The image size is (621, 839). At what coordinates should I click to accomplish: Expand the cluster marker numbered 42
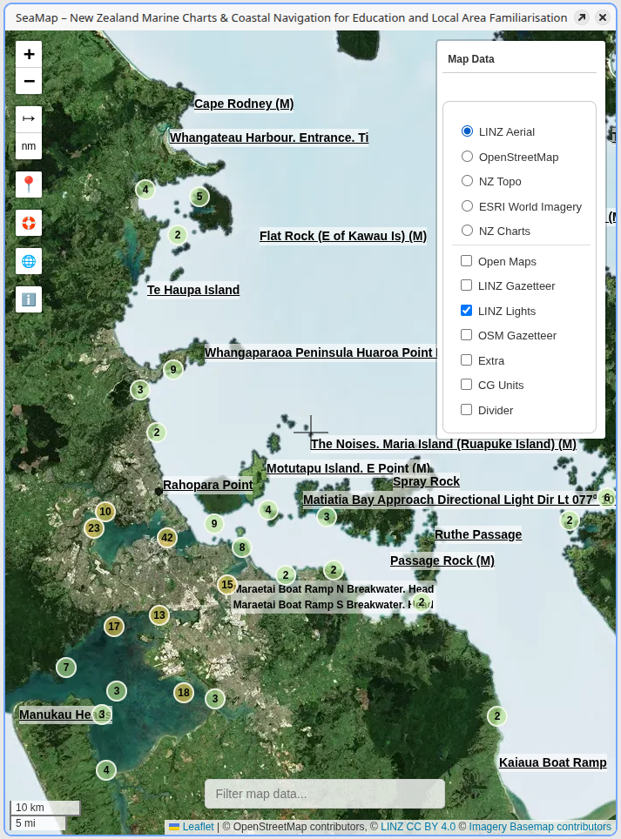166,538
